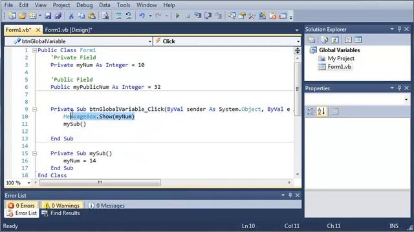Close the Form1.vb* code tab
The width and height of the screenshot is (414, 232).
coord(38,30)
